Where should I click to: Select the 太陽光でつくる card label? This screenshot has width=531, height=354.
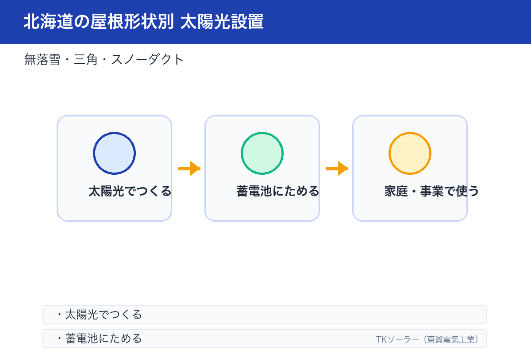tap(130, 191)
